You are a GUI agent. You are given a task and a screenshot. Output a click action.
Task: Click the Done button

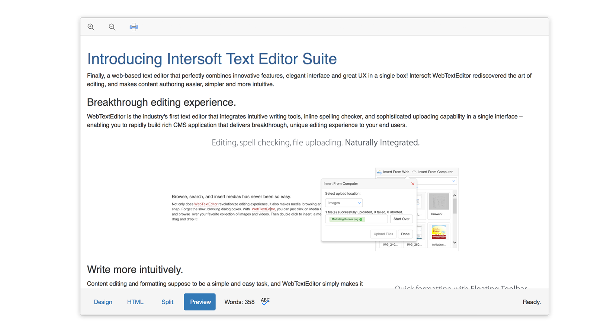coord(405,234)
